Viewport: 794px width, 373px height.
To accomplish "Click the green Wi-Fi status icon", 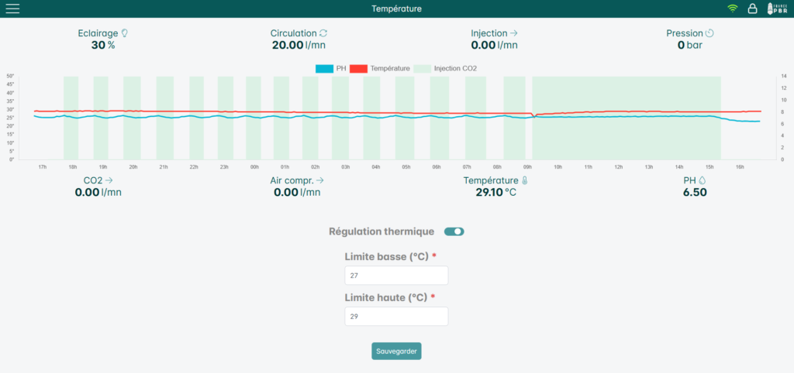I will pos(732,9).
